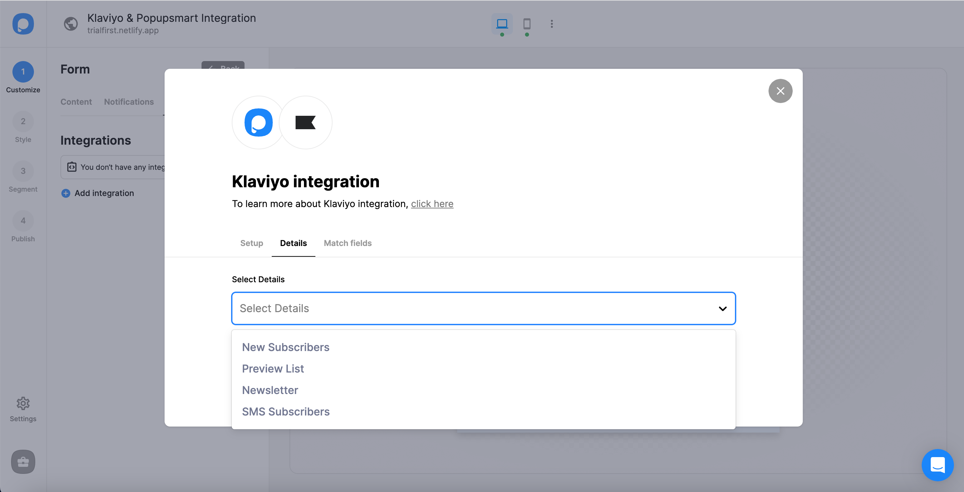Click the desktop preview icon
964x492 pixels.
(x=502, y=23)
